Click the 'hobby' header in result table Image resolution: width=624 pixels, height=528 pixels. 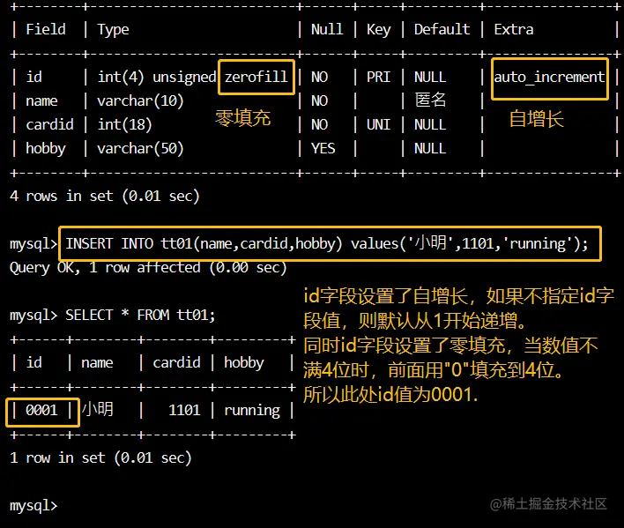[244, 363]
